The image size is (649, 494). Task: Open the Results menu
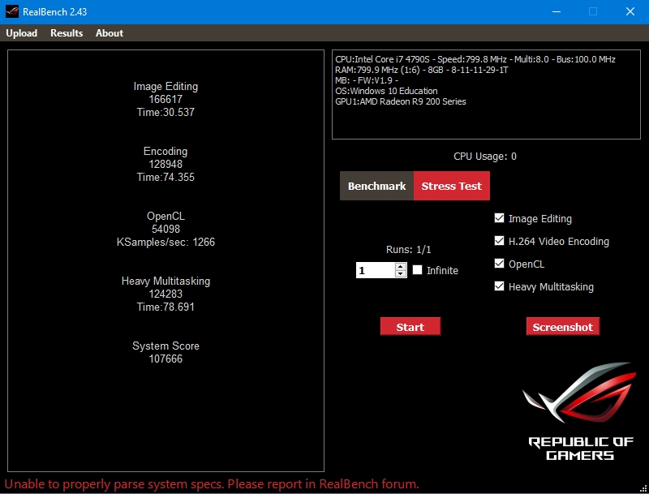[x=67, y=33]
